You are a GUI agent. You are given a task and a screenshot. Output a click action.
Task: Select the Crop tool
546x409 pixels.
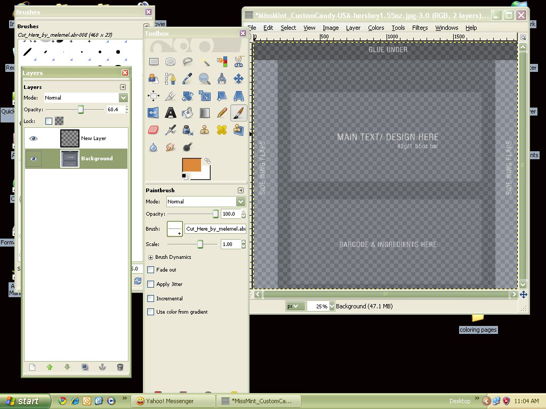click(170, 96)
